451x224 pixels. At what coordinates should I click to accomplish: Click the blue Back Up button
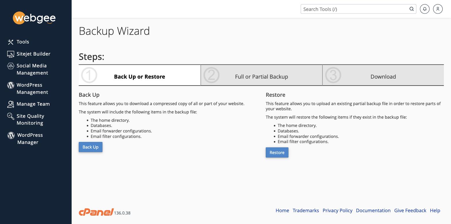coord(91,147)
